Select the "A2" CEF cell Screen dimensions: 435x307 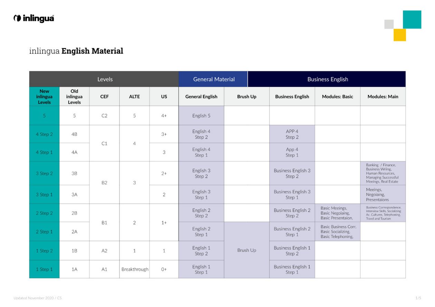tap(104, 251)
